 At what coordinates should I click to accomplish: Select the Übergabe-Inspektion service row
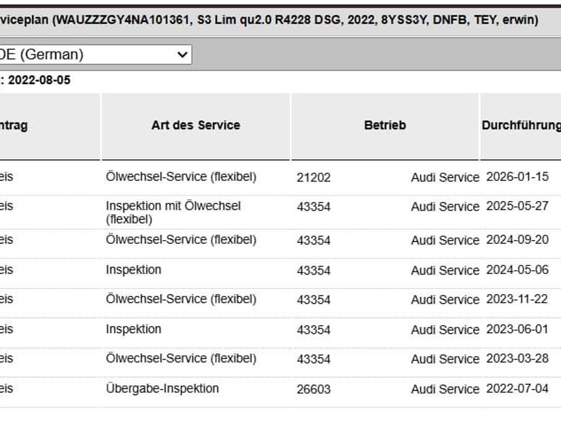click(280, 389)
